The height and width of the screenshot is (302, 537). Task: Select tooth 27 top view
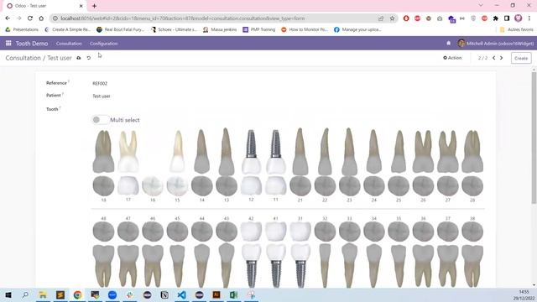point(447,186)
